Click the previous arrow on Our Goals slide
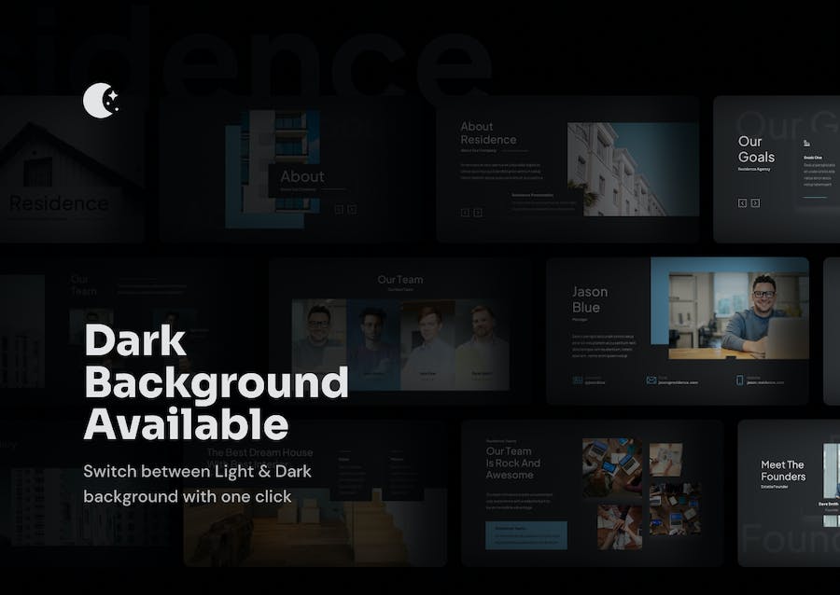The image size is (840, 595). point(742,202)
